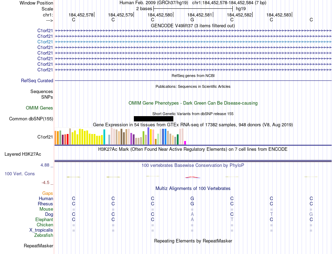Open the RefSeq Curated track label
Viewport: 332px width, 254px height.
(x=37, y=81)
